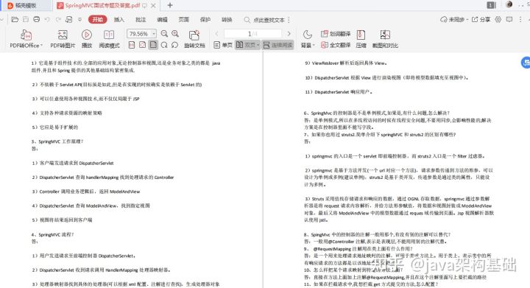Start the 播放 slideshow playback

pos(87,38)
